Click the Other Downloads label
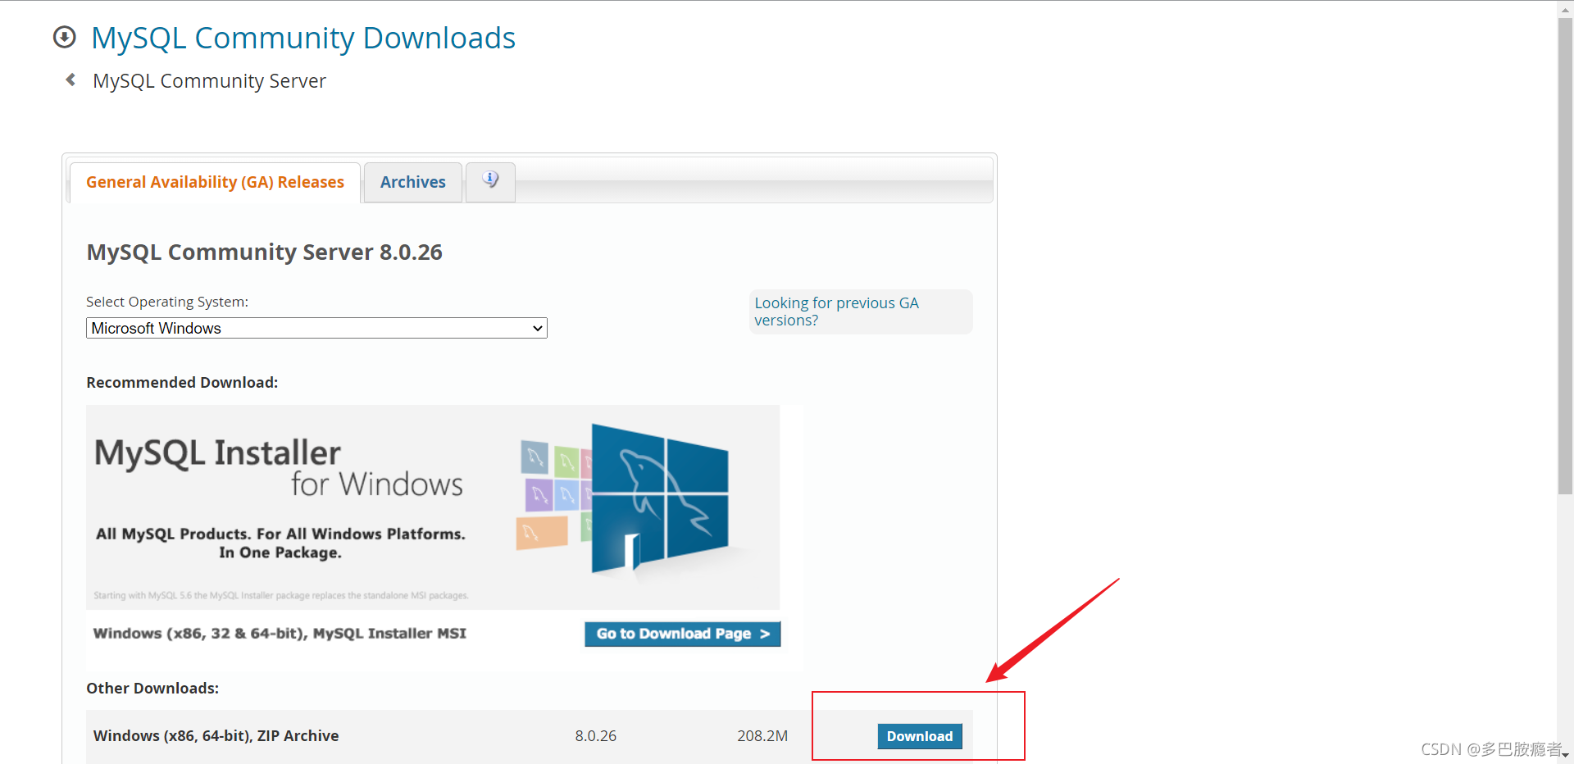This screenshot has width=1574, height=764. coord(152,689)
